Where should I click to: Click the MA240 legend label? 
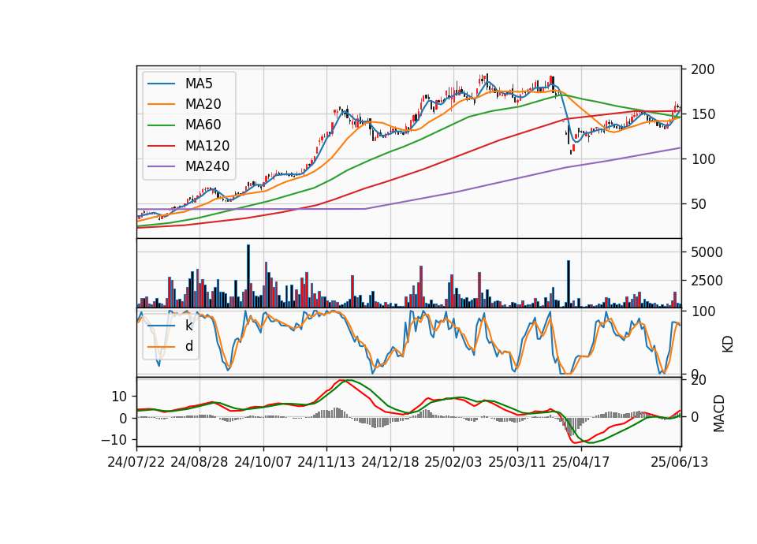207,166
